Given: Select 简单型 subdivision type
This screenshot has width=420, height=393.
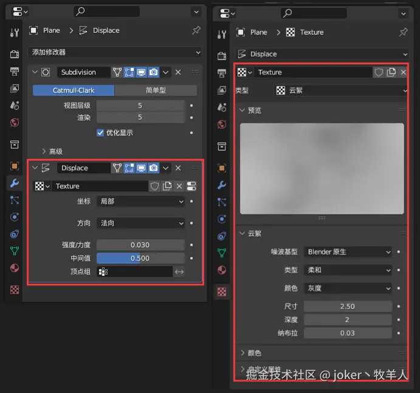Looking at the screenshot, I should coord(156,91).
